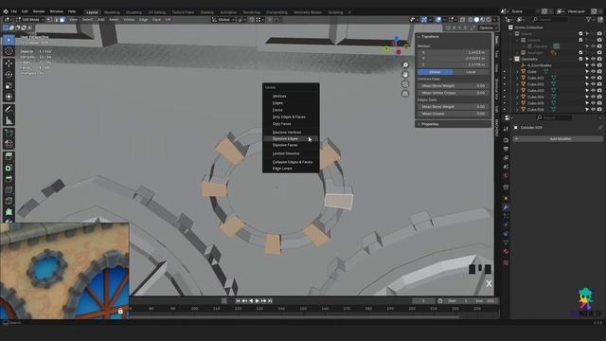Open the Global transform orientation dropdown
606x341 pixels.
point(223,19)
